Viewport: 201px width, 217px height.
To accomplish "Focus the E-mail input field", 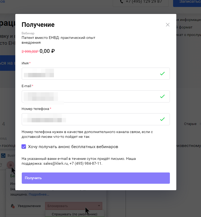I will coord(96,97).
